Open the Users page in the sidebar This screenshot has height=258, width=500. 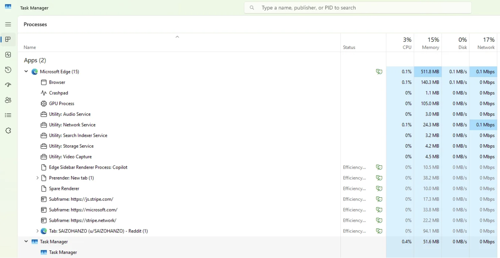click(x=8, y=100)
